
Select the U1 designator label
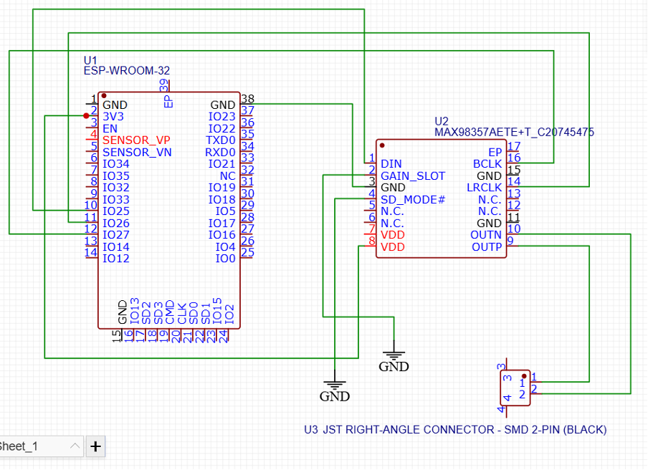tap(90, 59)
